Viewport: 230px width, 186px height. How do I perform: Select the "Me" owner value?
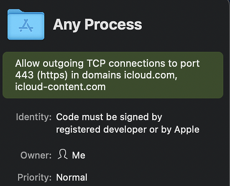pyautogui.click(x=79, y=155)
